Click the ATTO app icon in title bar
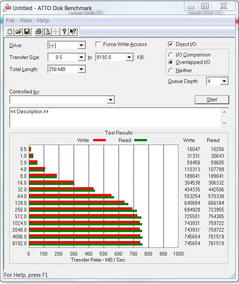239x284 pixels. [7, 8]
